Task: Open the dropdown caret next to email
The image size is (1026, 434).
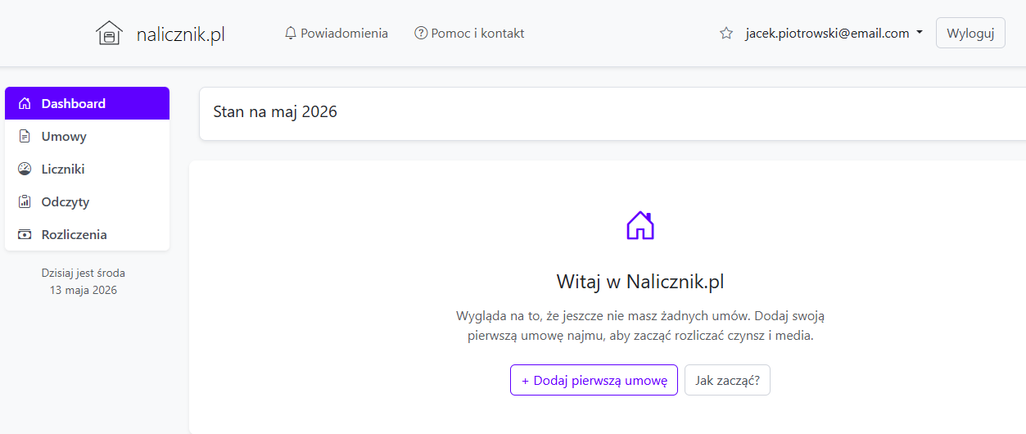Action: coord(919,34)
